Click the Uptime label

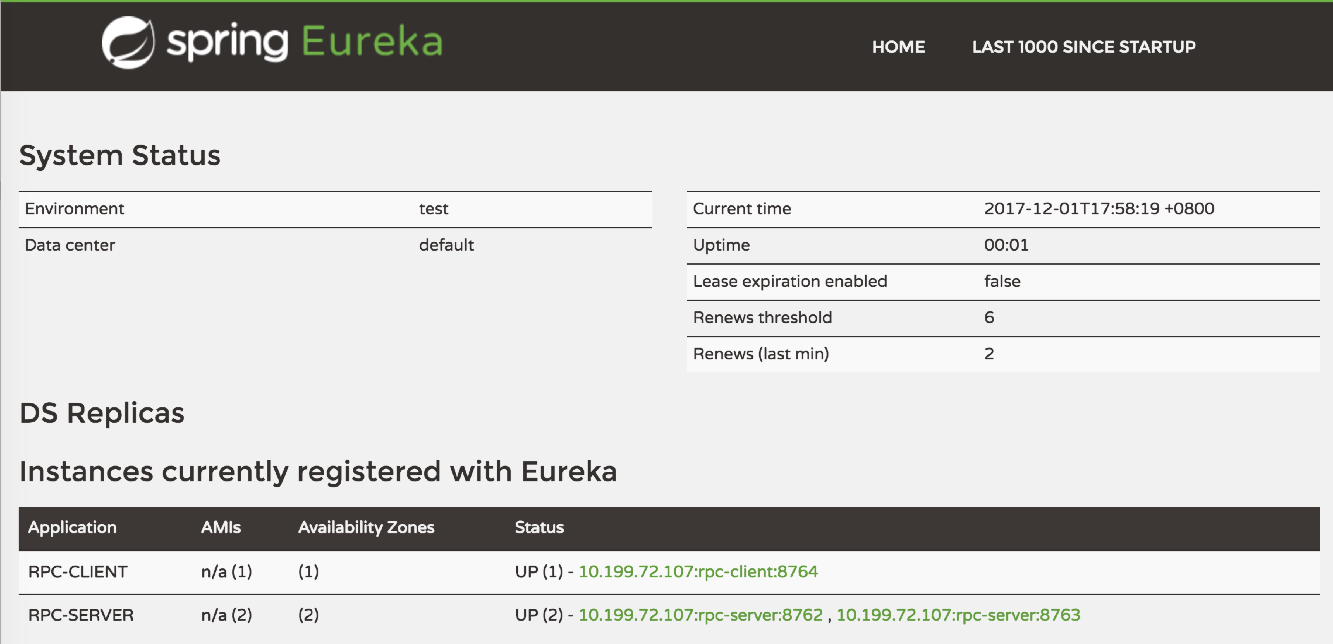click(x=721, y=245)
